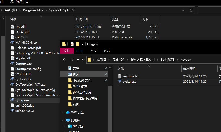Navigate to 脚本之家下载专用 breadcrumb

pos(142,60)
